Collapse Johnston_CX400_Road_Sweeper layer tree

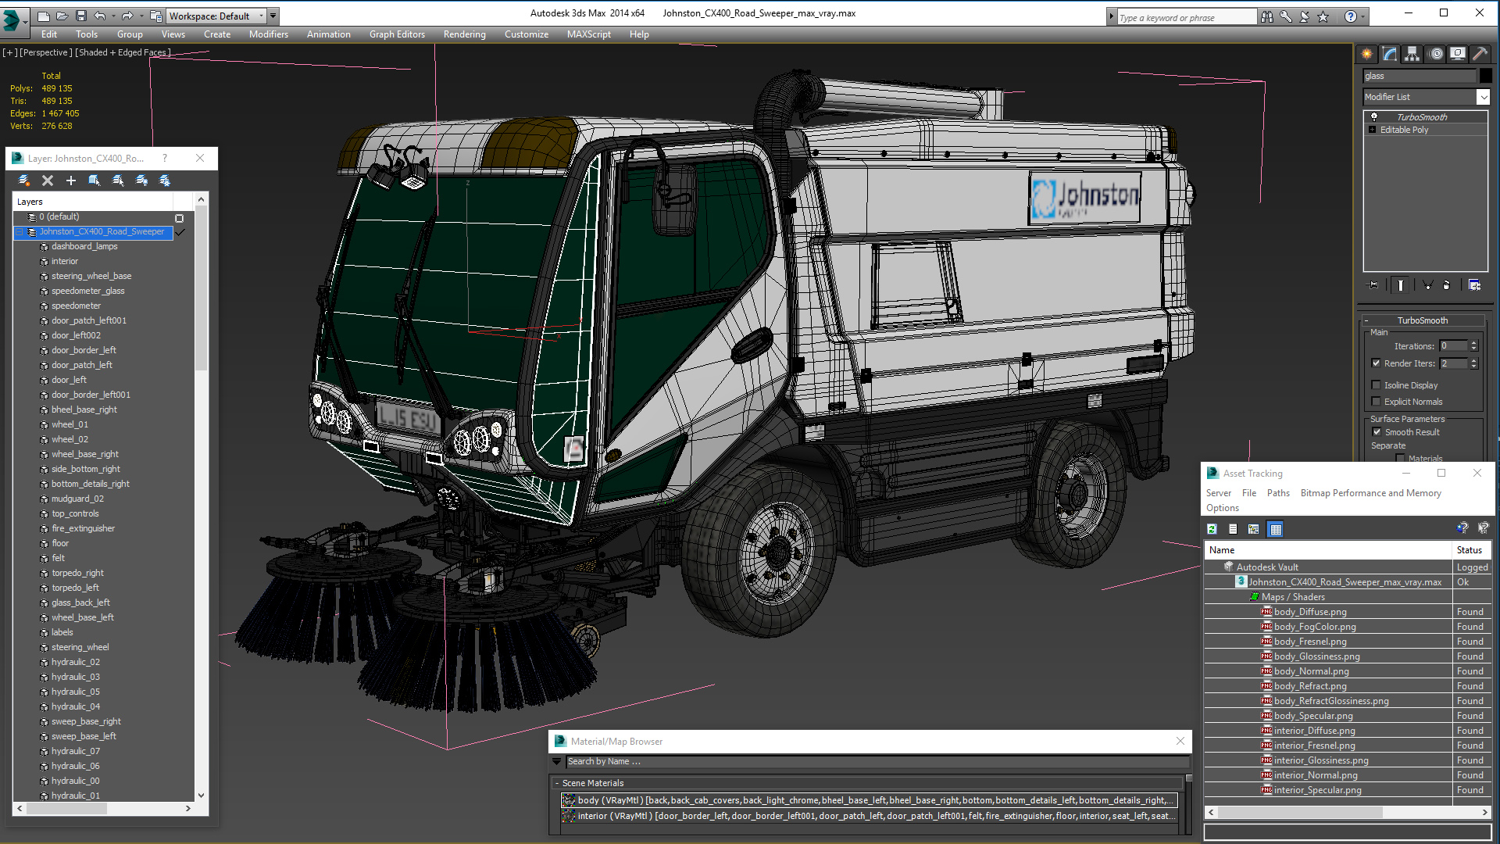tap(19, 232)
